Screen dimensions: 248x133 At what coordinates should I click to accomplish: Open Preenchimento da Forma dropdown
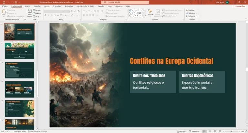[x=172, y=10]
